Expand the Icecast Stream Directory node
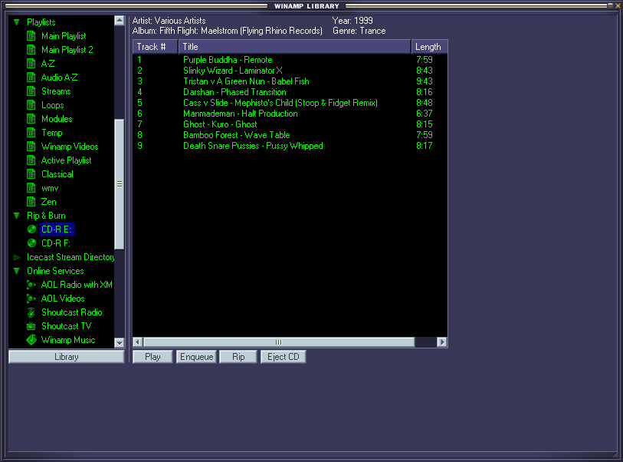The width and height of the screenshot is (623, 462). pos(17,257)
